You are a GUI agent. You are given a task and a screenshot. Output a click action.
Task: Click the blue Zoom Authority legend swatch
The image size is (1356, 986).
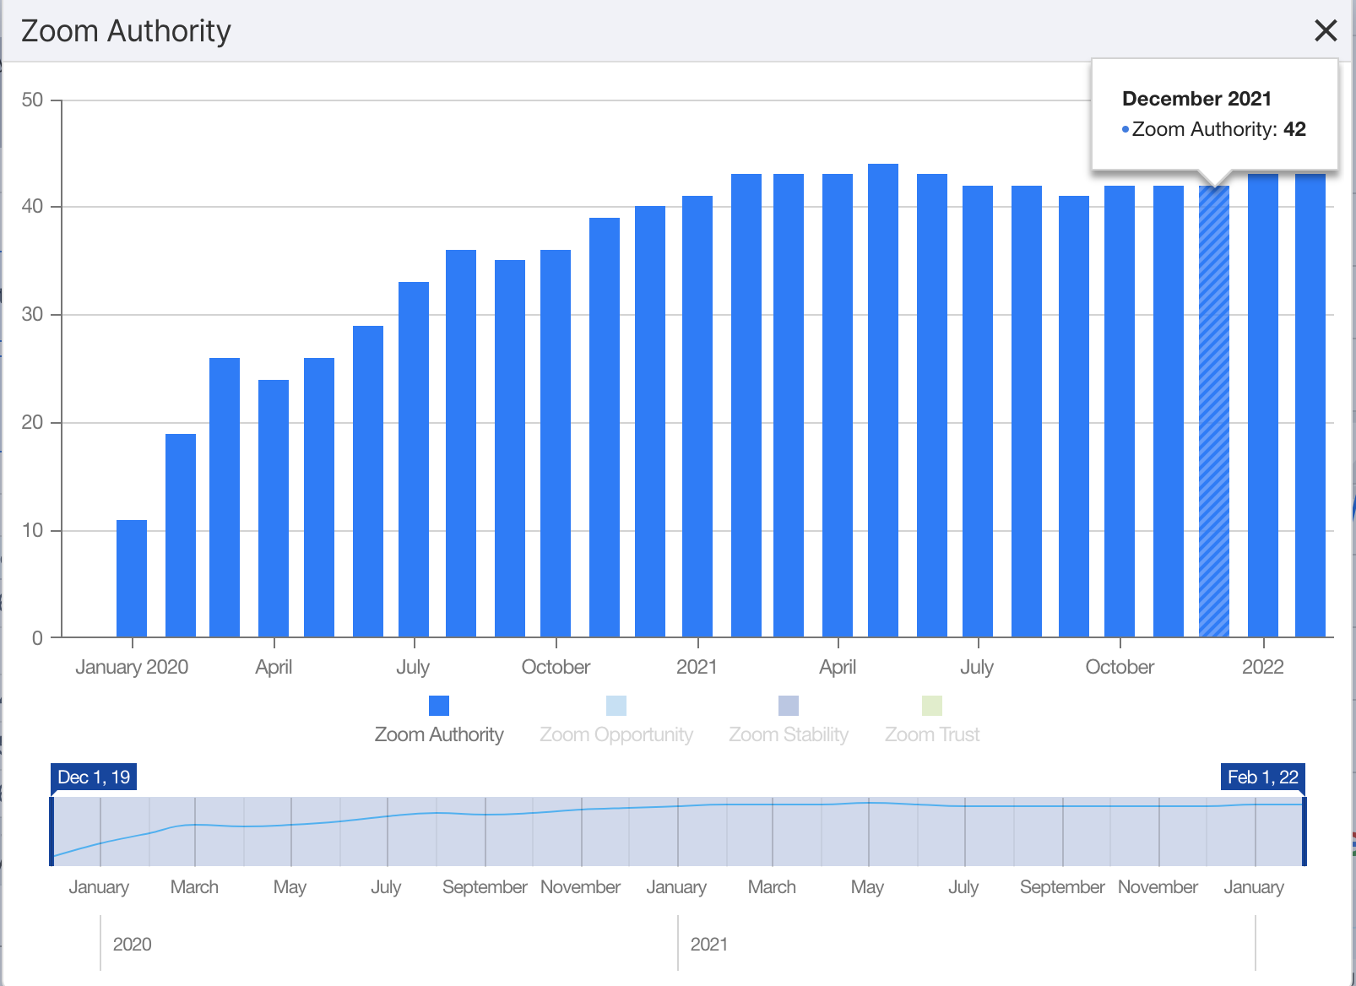click(439, 706)
